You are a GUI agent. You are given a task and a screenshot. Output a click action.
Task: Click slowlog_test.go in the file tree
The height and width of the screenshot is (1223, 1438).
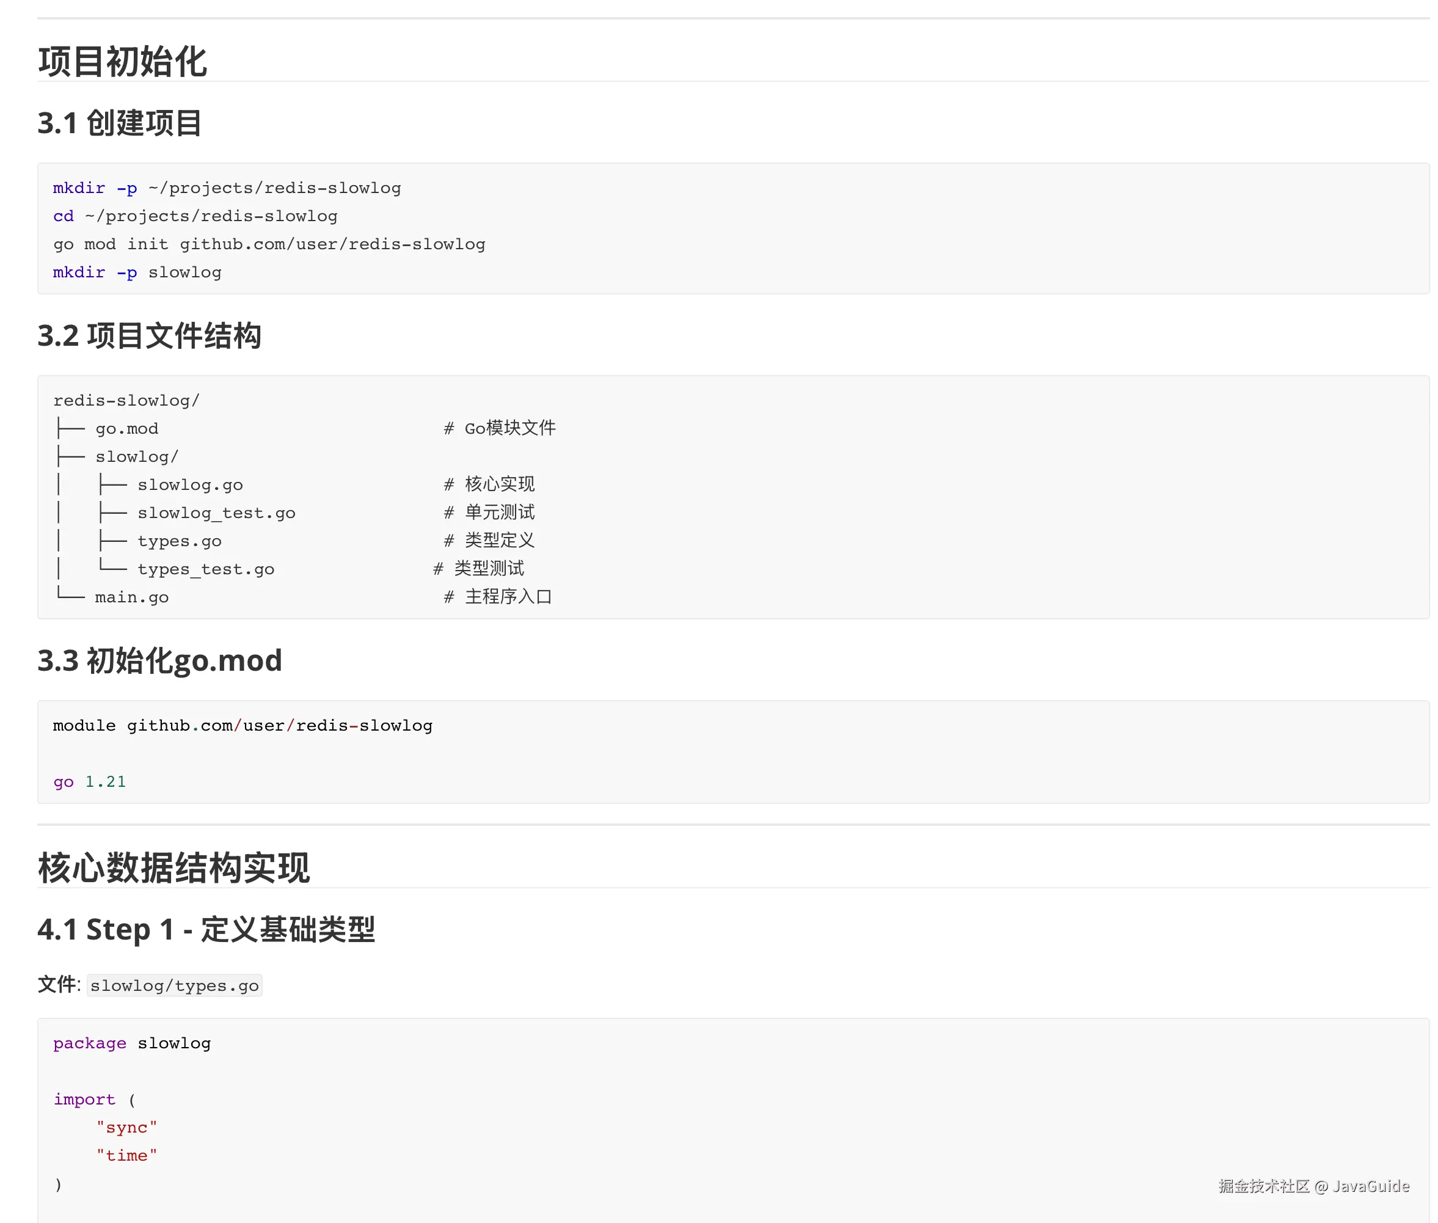tap(216, 513)
